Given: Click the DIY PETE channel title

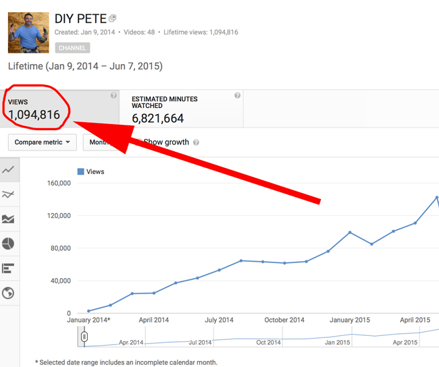Looking at the screenshot, I should [x=80, y=19].
